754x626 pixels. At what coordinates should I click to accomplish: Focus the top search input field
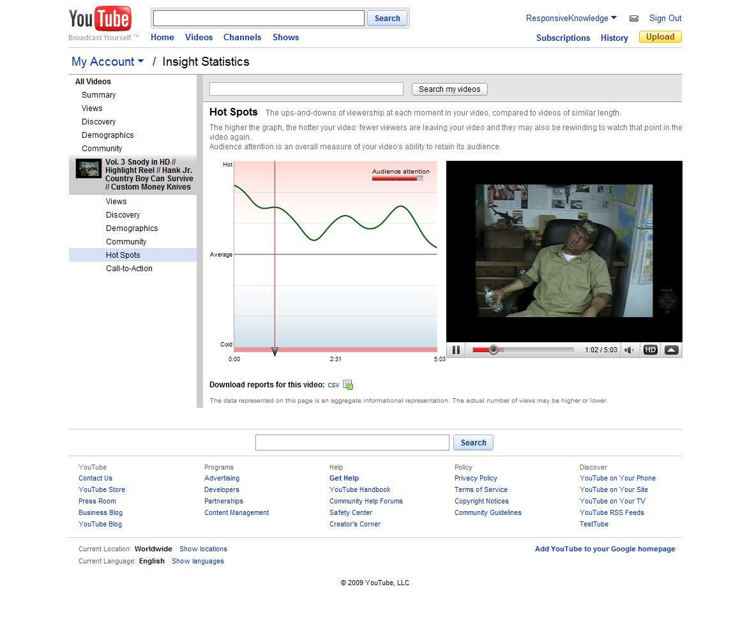coord(259,19)
